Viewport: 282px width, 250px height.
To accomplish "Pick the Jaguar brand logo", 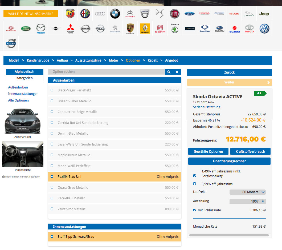I will 249,14.
